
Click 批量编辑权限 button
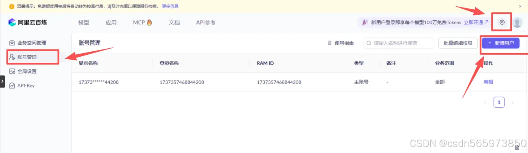458,43
